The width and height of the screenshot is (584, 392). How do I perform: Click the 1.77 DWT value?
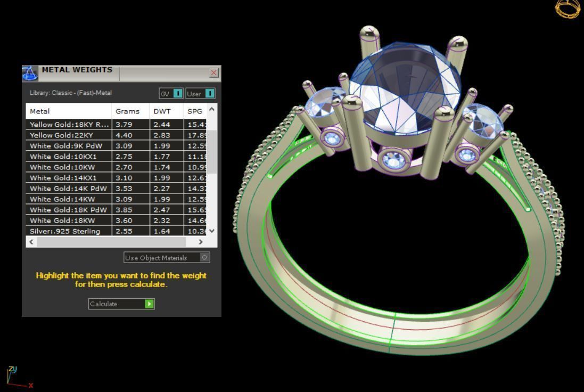click(162, 157)
